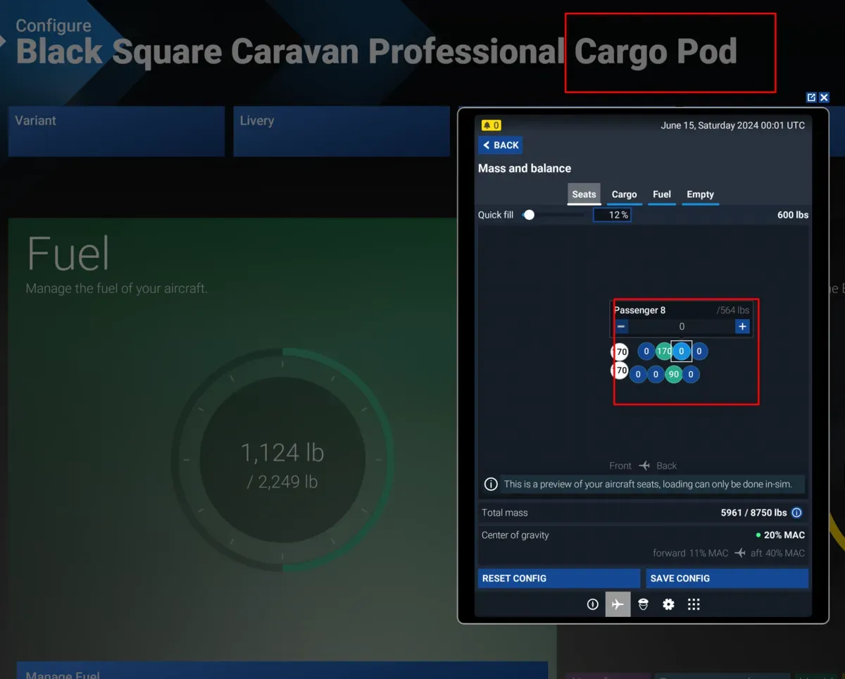Go back using the BACK button
The image size is (845, 679).
[500, 145]
